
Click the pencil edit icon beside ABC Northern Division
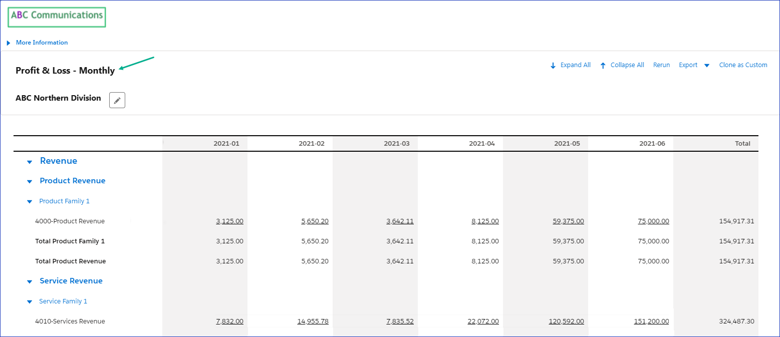(117, 100)
